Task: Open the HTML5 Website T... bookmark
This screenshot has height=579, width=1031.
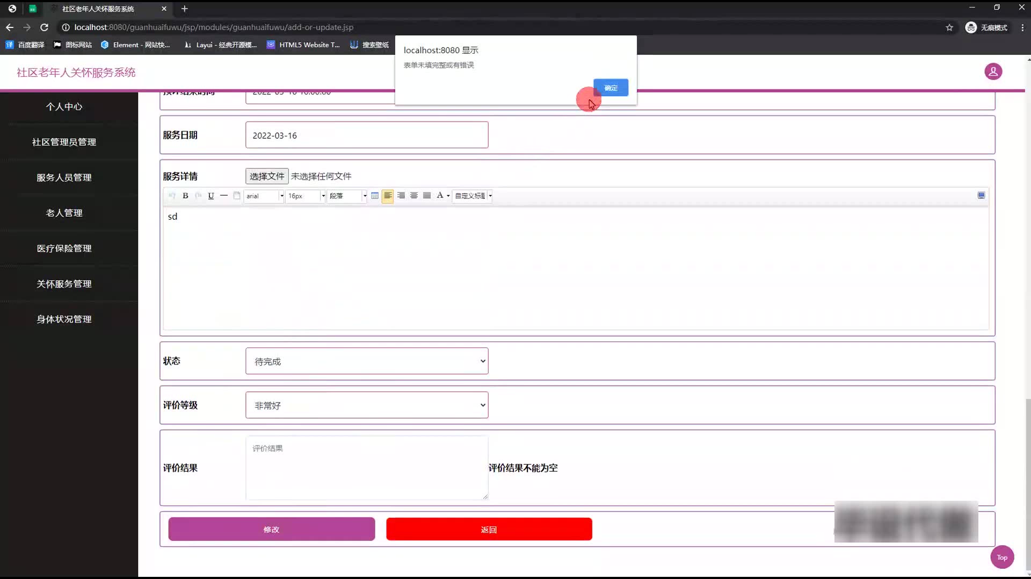Action: coord(303,45)
